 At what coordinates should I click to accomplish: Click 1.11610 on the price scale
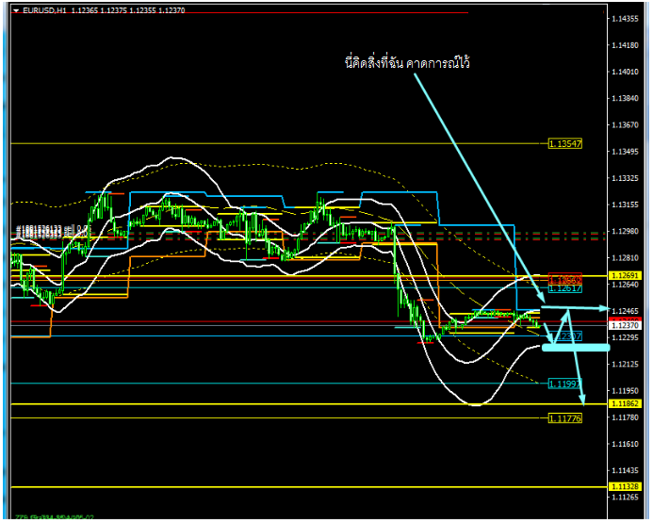tap(625, 444)
